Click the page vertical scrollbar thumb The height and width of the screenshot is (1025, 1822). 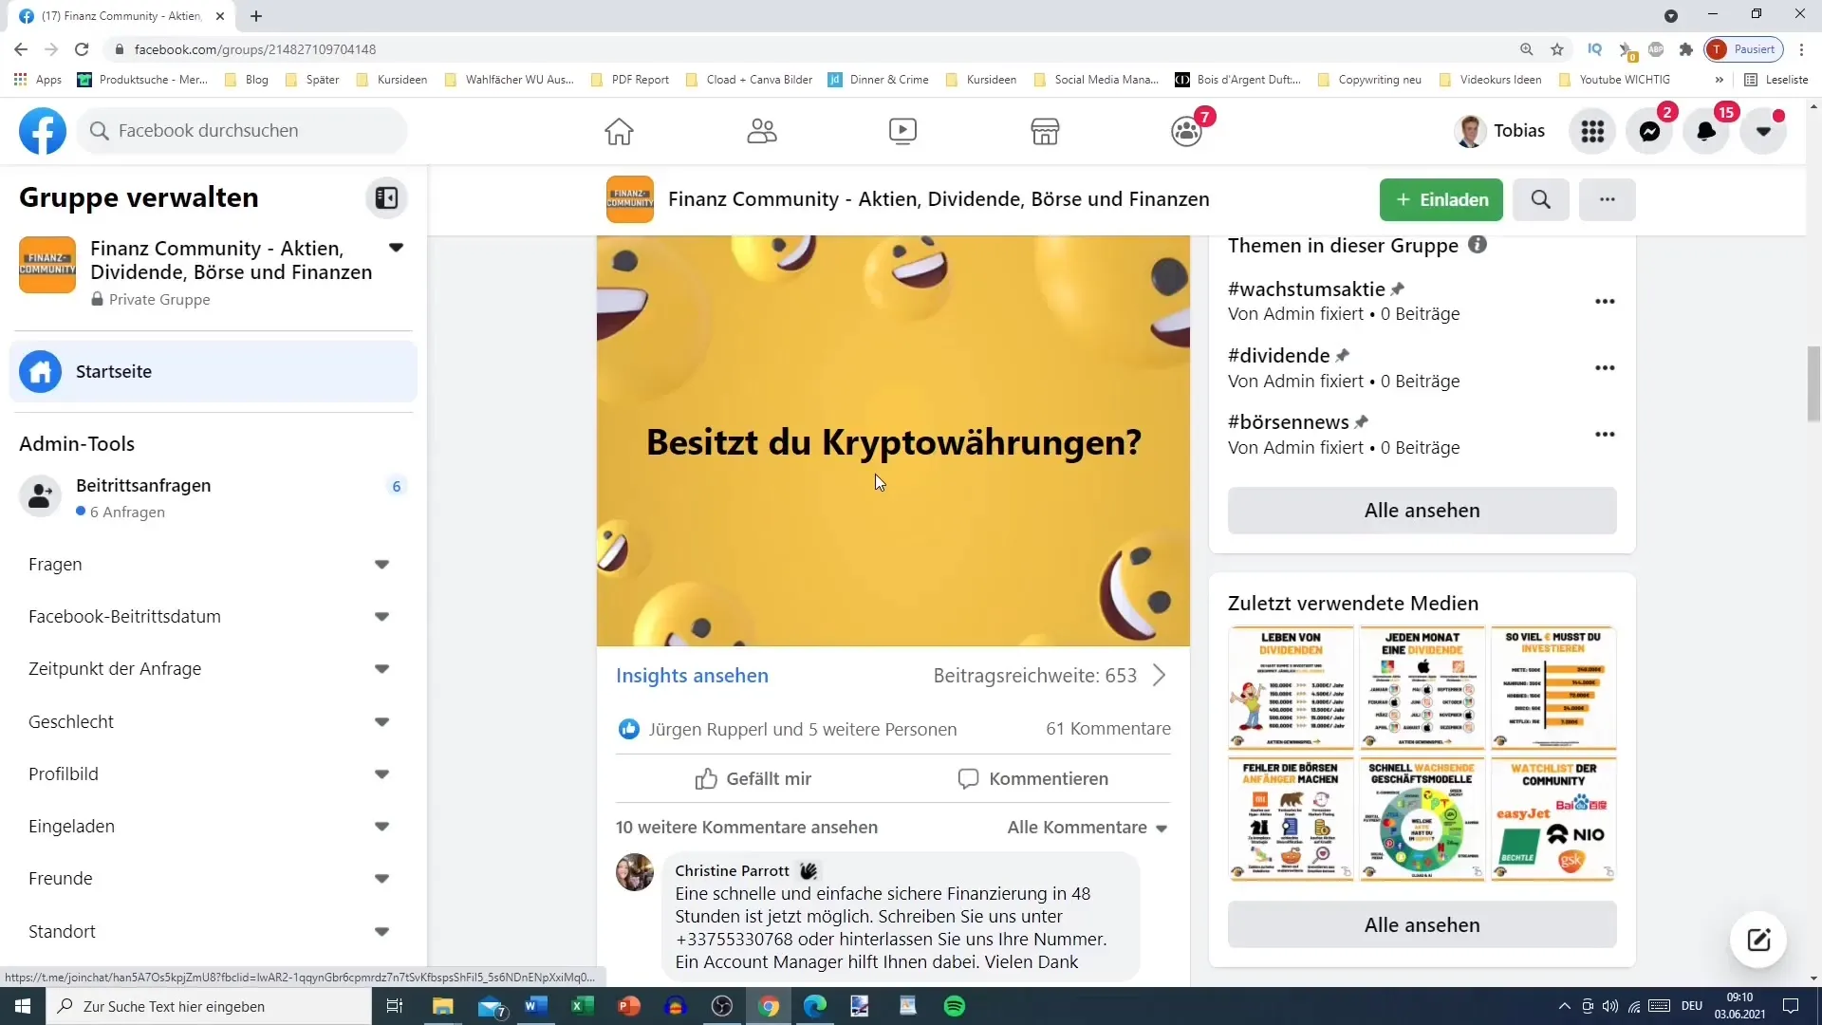pos(1813,383)
